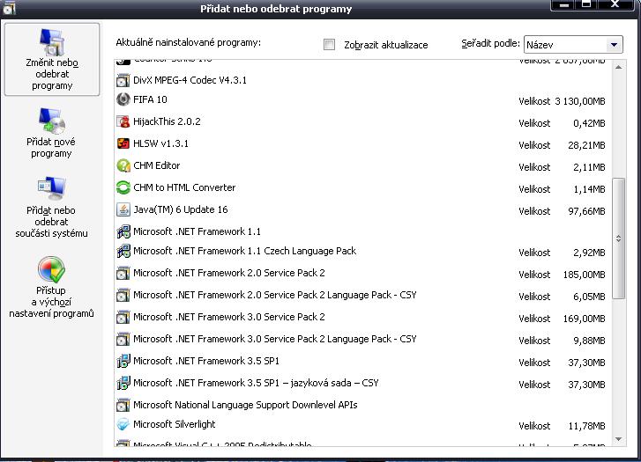The width and height of the screenshot is (641, 462).
Task: Click the 185,00MB size value
Action: pyautogui.click(x=585, y=275)
